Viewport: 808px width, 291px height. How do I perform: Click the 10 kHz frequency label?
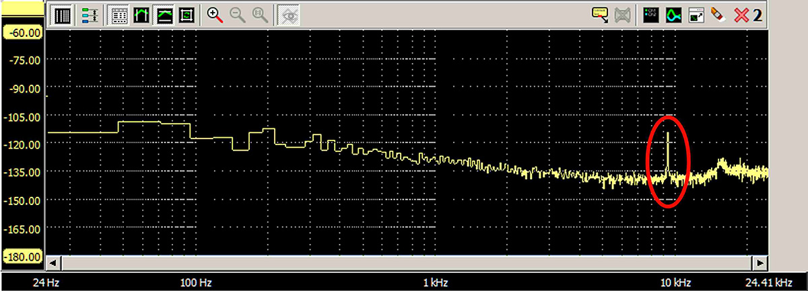click(675, 282)
